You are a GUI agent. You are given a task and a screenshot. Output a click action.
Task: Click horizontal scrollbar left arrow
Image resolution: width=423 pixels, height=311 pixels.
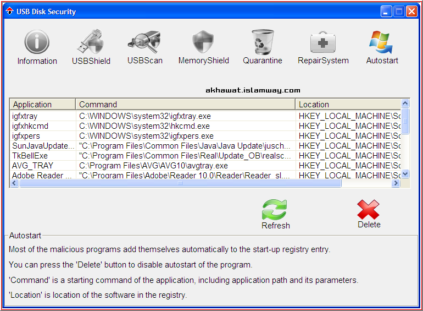(x=15, y=183)
